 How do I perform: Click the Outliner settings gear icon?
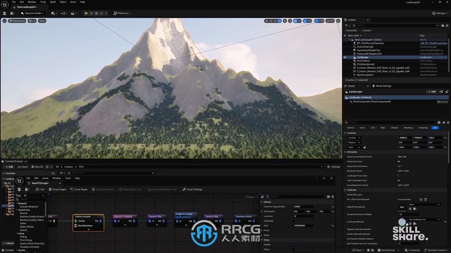pos(447,26)
